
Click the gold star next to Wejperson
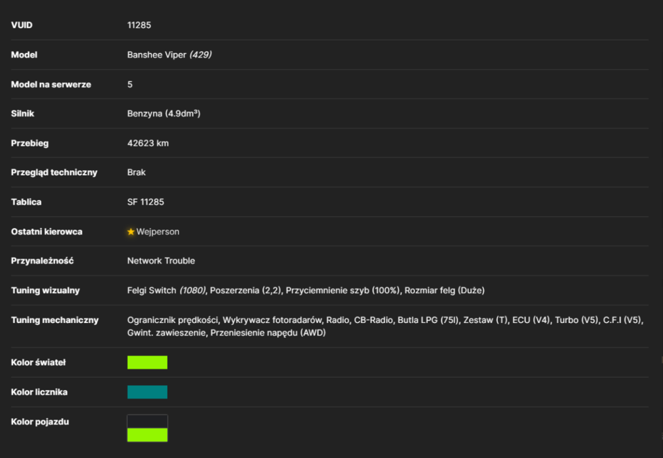pyautogui.click(x=131, y=232)
